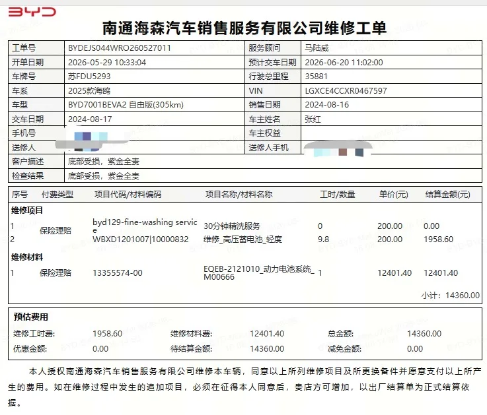The width and height of the screenshot is (487, 415).
Task: Click the 送修人手机 label
Action: (268, 148)
